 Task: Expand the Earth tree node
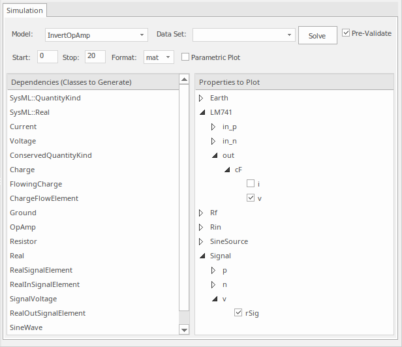(201, 98)
